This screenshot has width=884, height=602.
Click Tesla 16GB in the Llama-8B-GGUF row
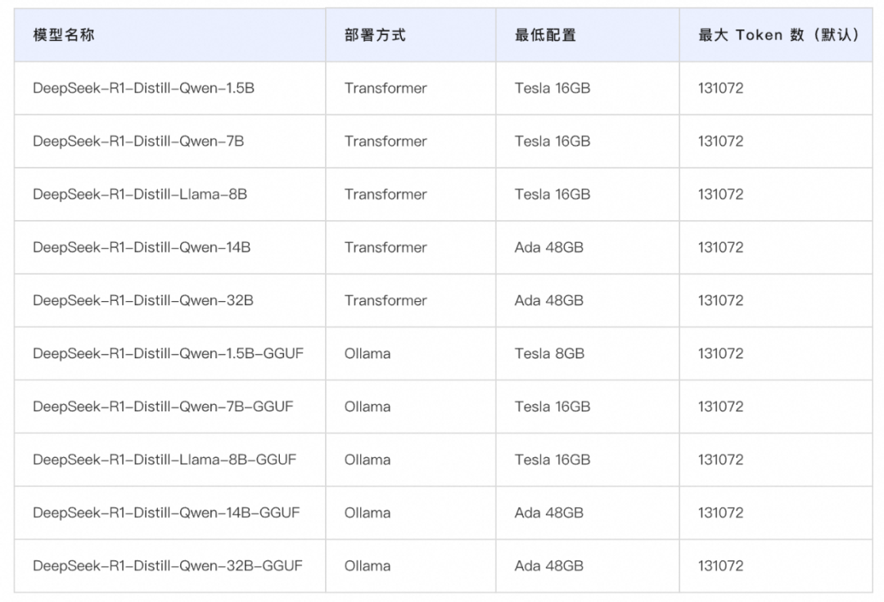[552, 460]
